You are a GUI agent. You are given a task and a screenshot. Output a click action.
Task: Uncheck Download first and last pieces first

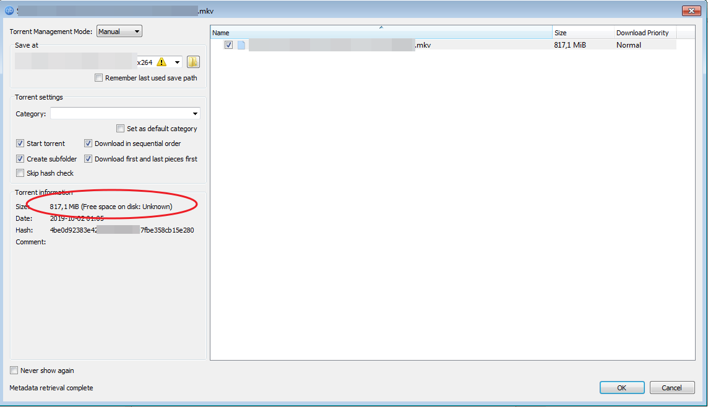tap(88, 158)
